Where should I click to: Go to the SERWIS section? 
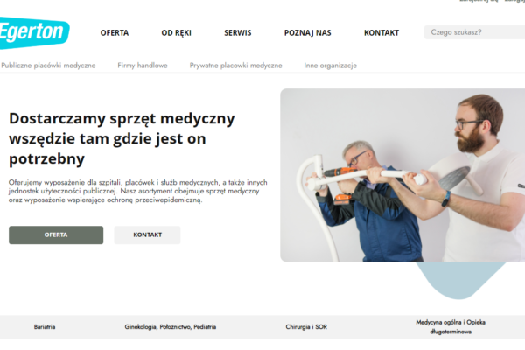point(238,33)
